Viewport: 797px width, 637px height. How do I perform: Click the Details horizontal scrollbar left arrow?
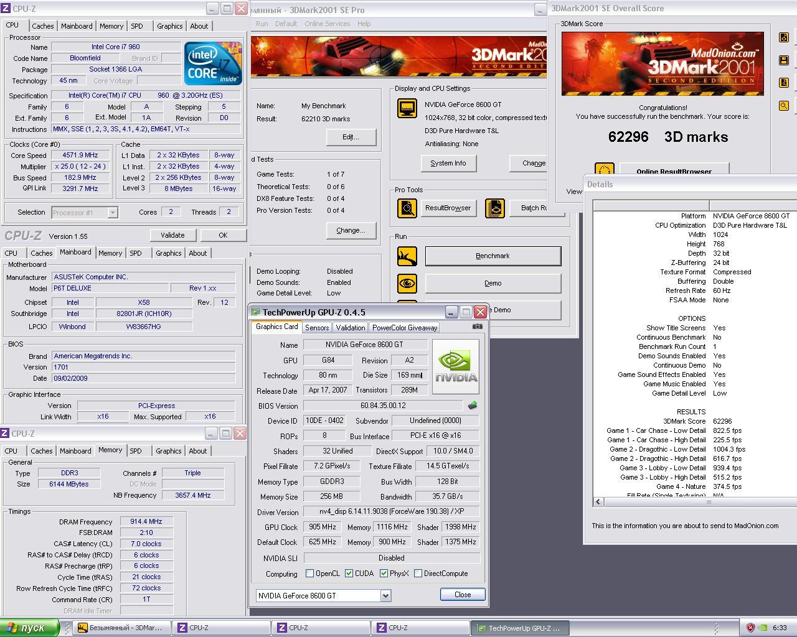[598, 501]
